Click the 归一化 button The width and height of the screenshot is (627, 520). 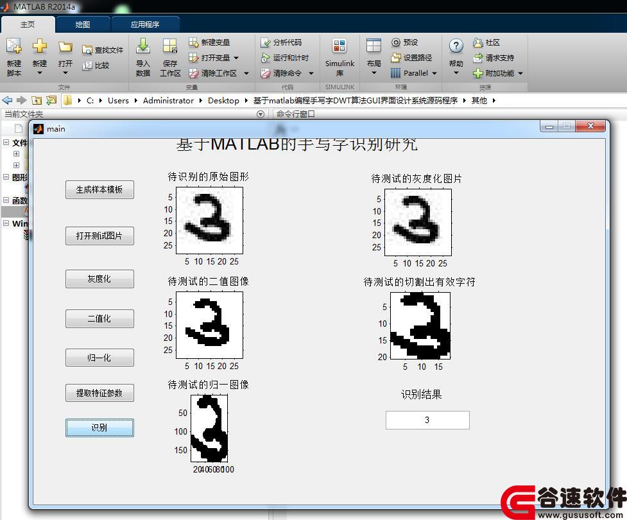tap(99, 358)
